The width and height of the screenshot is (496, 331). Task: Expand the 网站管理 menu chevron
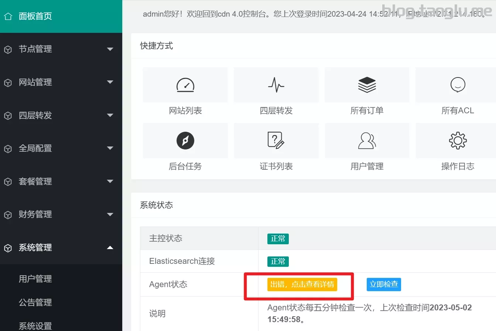(110, 82)
